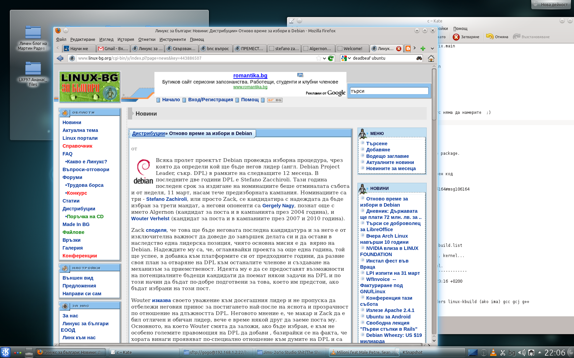Image resolution: width=574 pixels, height=358 pixels.
Task: Open Ubuntu за Android news link
Action: pos(388,317)
